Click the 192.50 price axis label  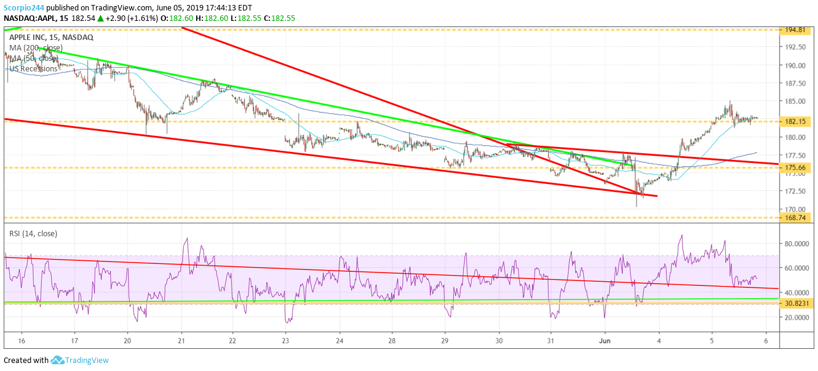click(796, 47)
